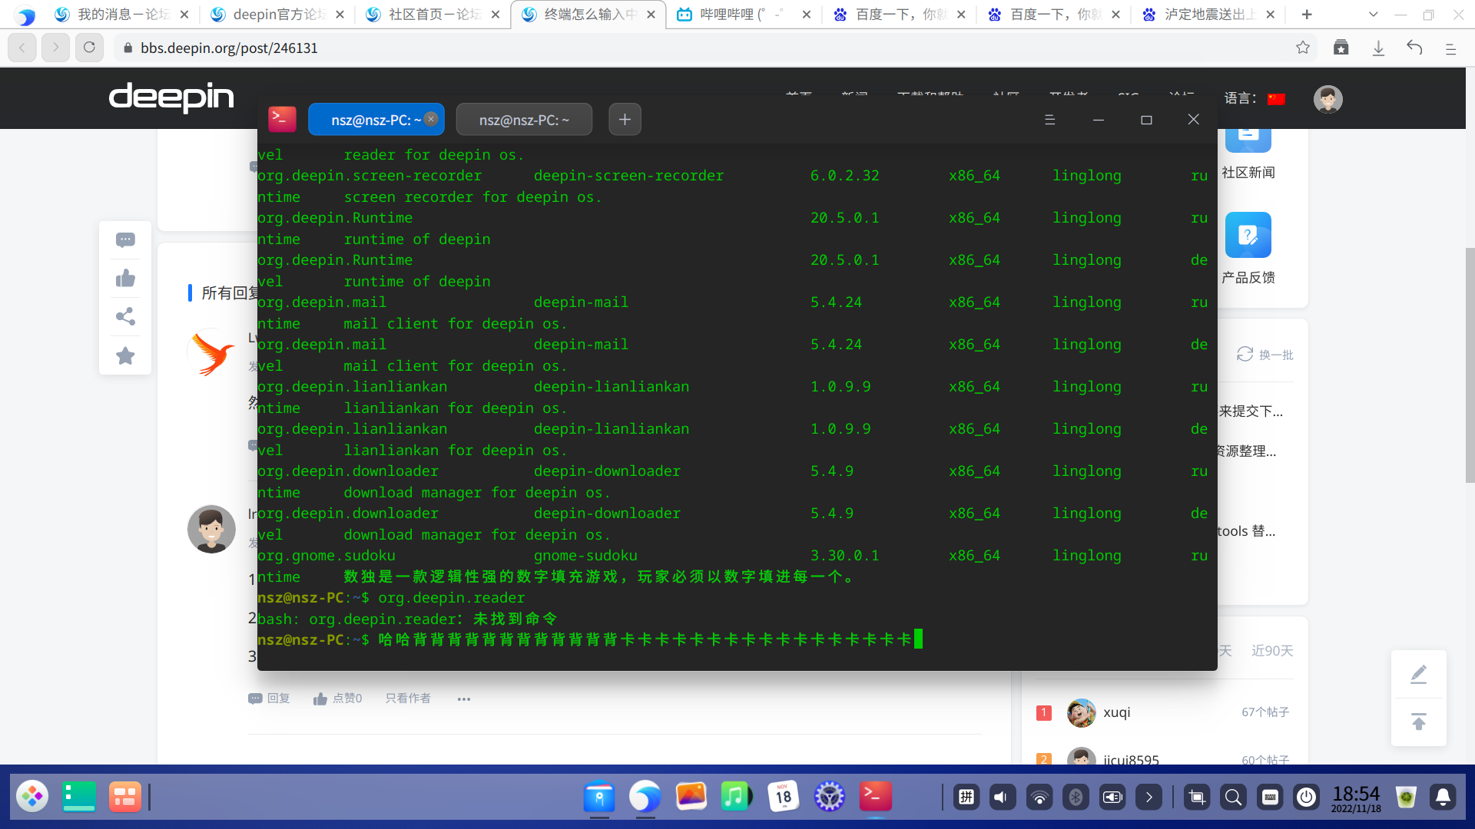Click the share icon in left sidebar
Viewport: 1475px width, 829px height.
[125, 317]
